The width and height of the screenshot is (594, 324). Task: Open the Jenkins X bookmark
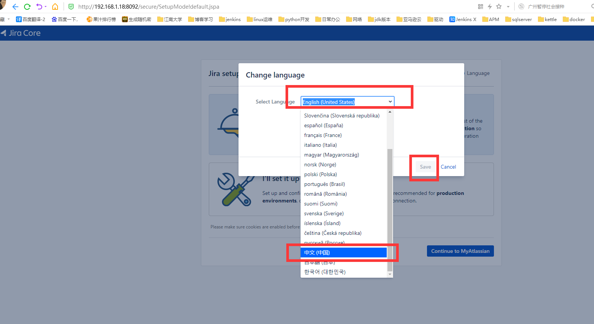pos(463,19)
